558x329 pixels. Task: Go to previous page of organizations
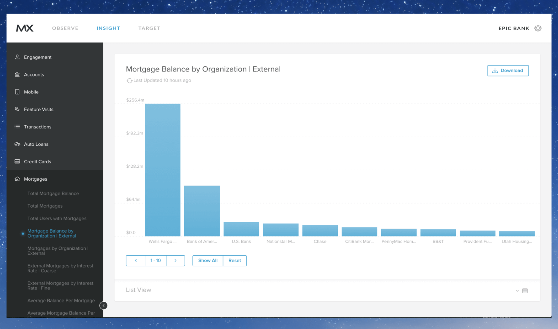(136, 261)
